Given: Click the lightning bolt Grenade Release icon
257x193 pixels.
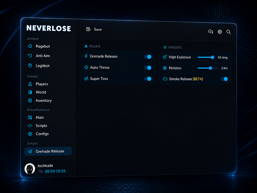Looking at the screenshot, I should 86,56.
